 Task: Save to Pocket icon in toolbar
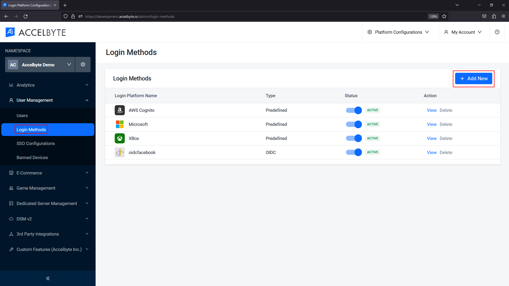pos(484,16)
